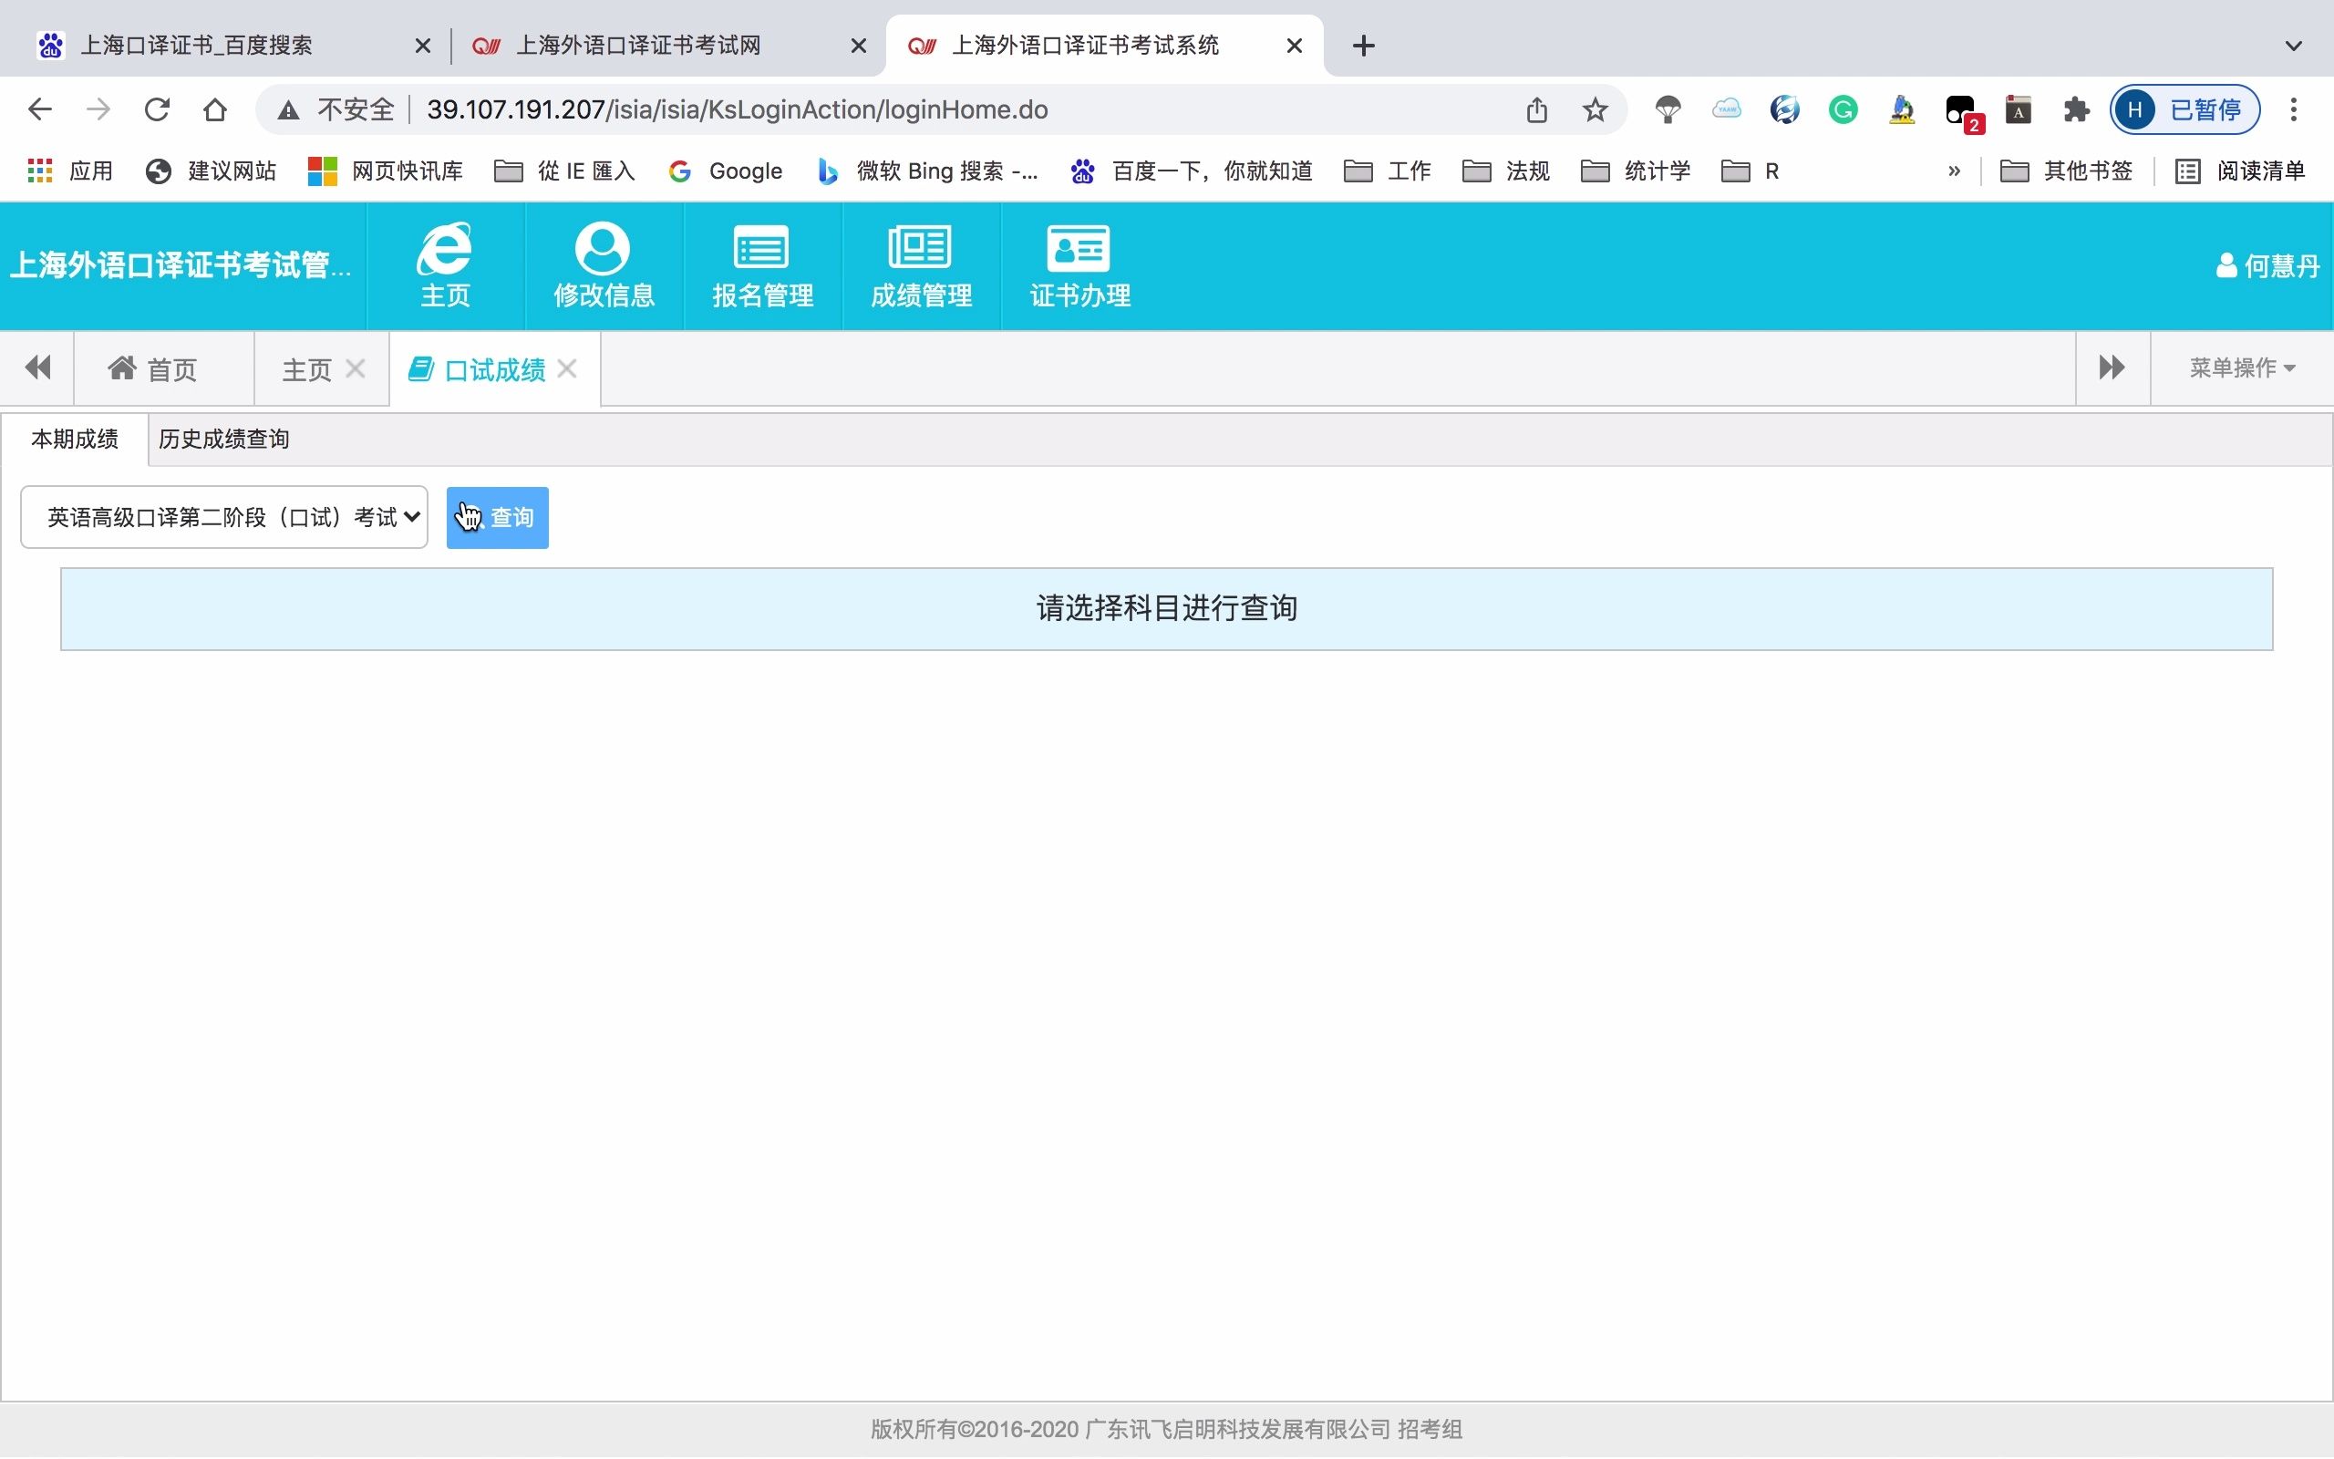
Task: Open the cloud extension icon
Action: point(1727,109)
